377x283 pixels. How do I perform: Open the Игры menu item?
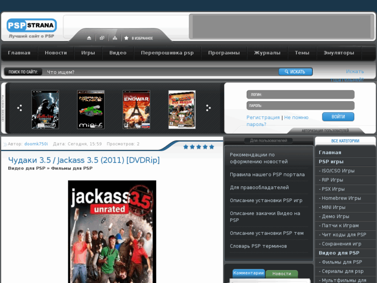(88, 53)
